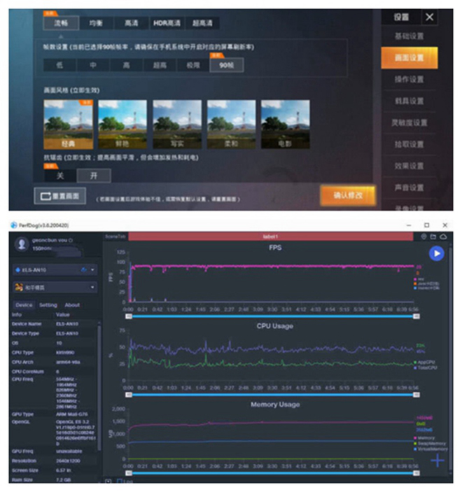Open the About tab in PerfDog

72,305
